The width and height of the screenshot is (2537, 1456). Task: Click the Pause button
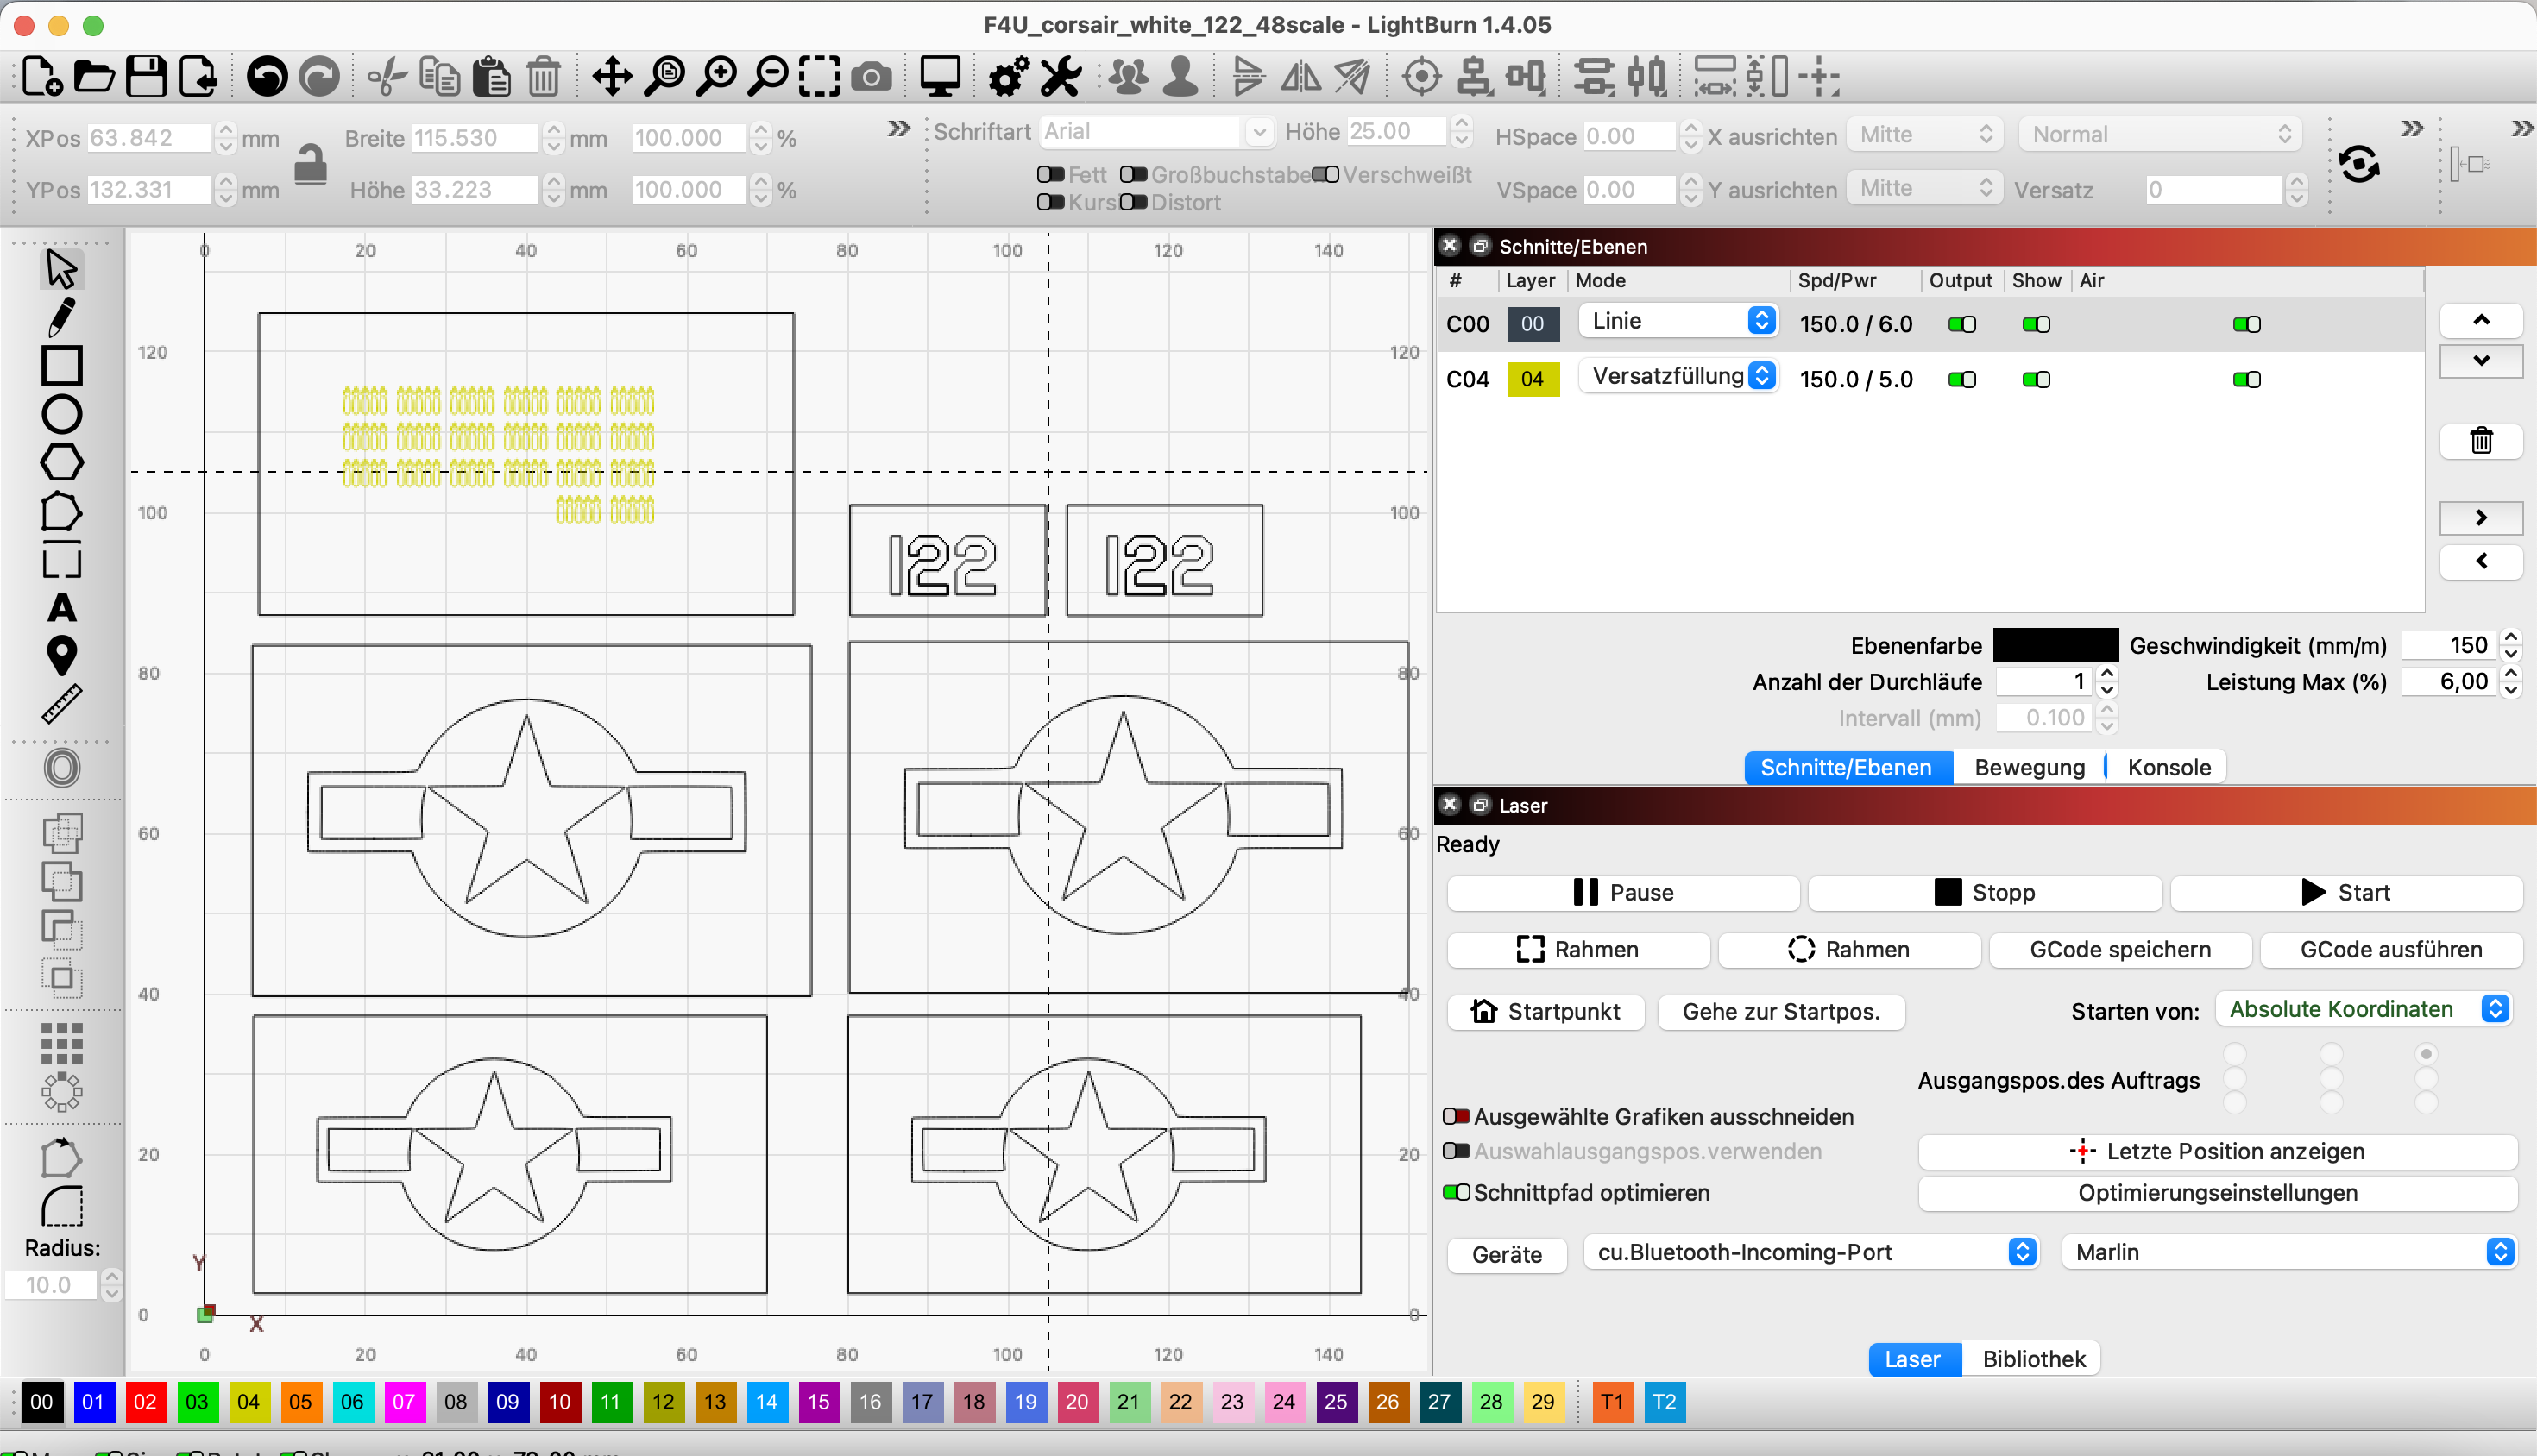click(1622, 892)
